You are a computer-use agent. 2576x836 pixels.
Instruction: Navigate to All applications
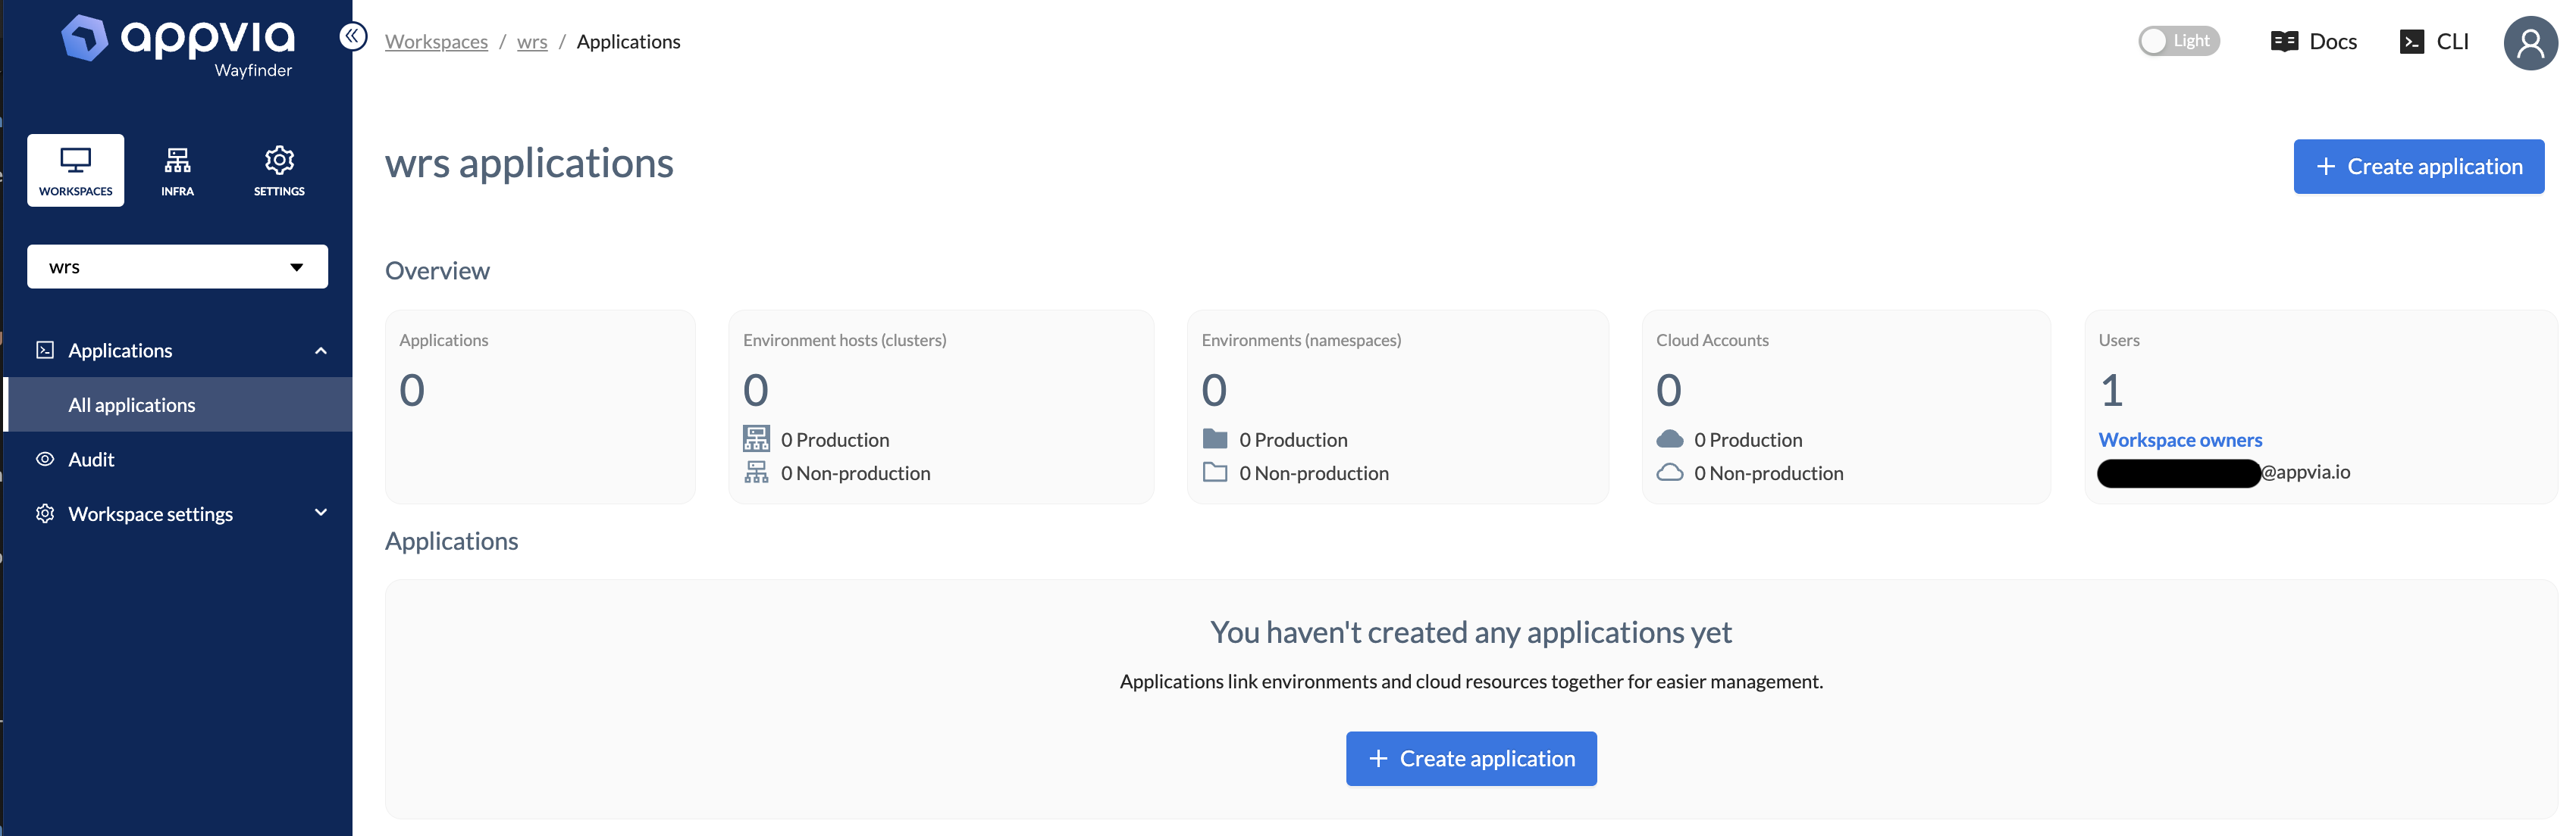click(x=131, y=404)
